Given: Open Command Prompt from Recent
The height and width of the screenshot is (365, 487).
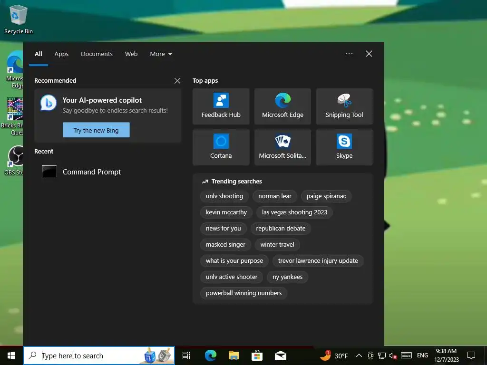Looking at the screenshot, I should pos(107,172).
